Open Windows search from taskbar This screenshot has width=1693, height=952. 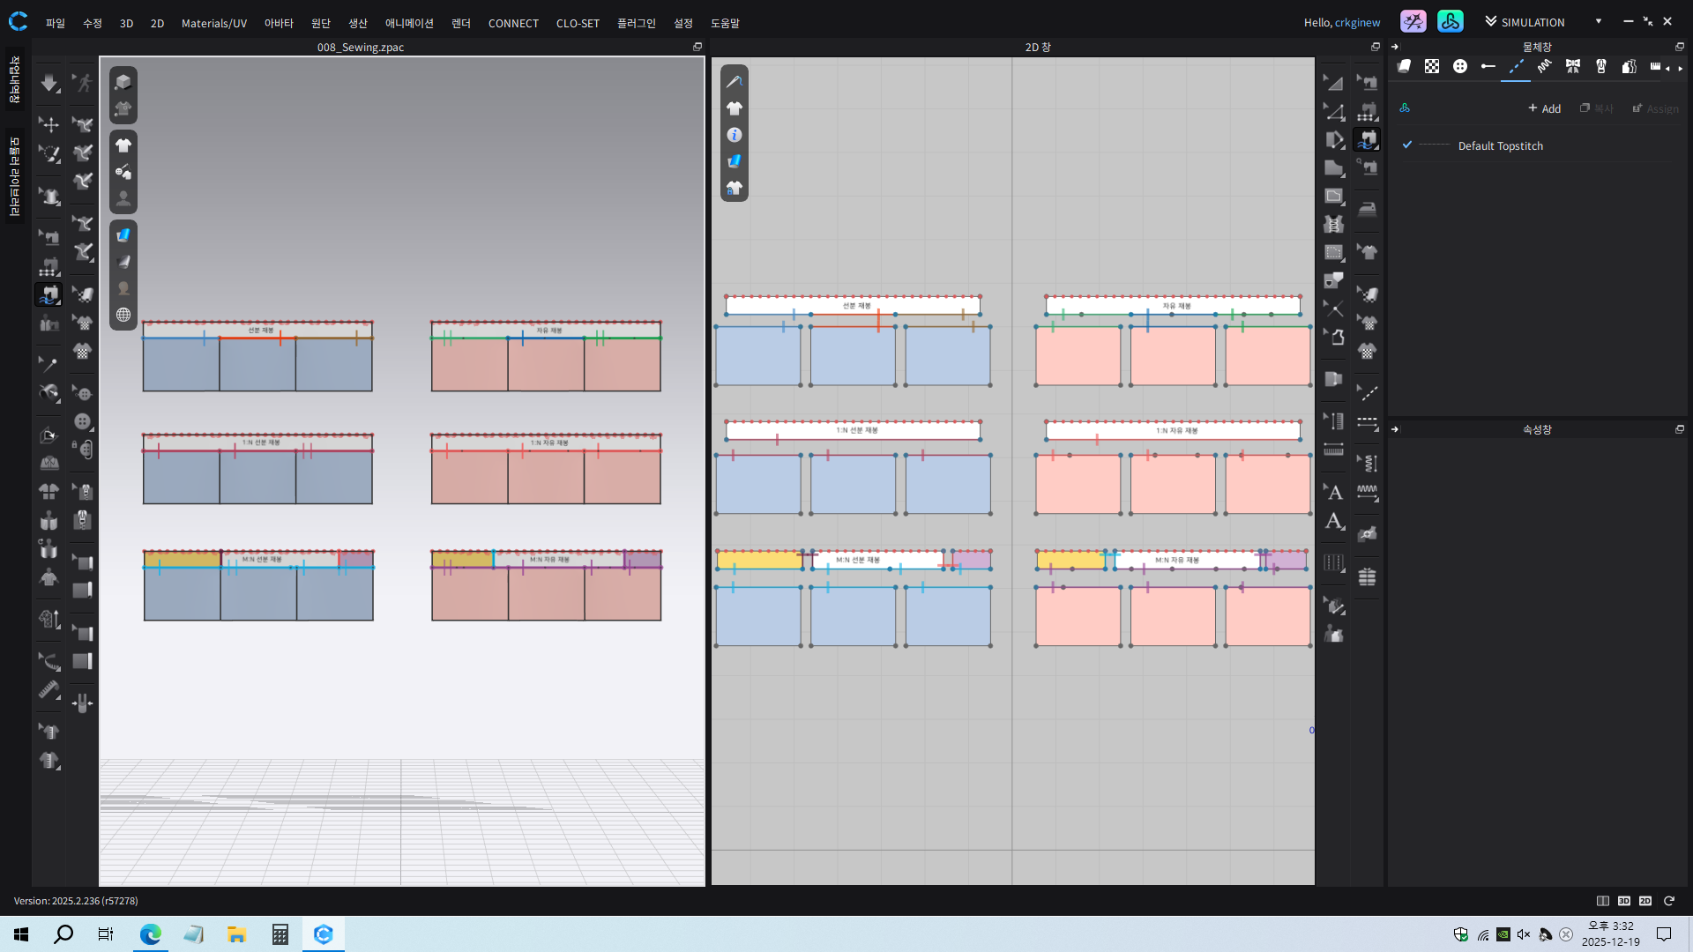[63, 934]
